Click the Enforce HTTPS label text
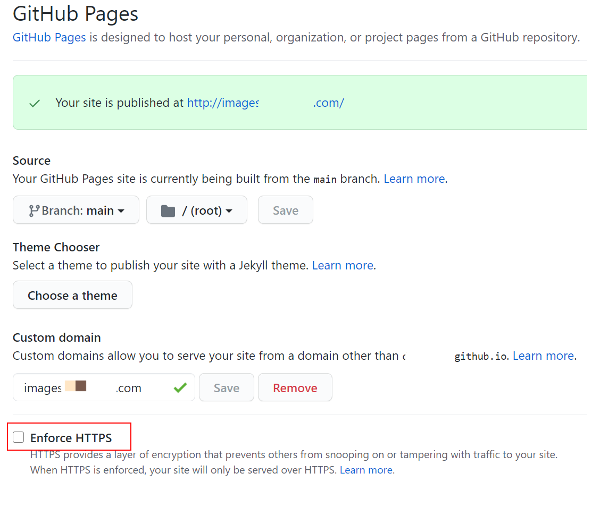600x507 pixels. 71,438
